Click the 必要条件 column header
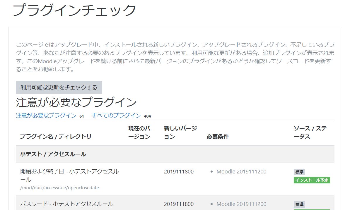345x210 pixels. (x=218, y=137)
